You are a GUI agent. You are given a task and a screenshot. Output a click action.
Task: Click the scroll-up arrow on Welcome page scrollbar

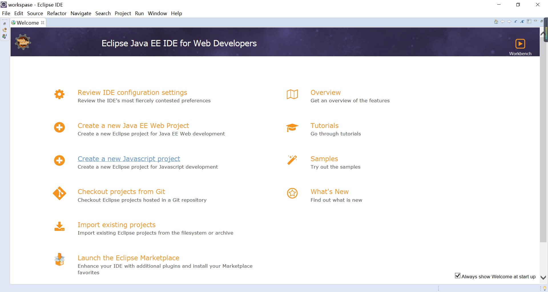543,34
